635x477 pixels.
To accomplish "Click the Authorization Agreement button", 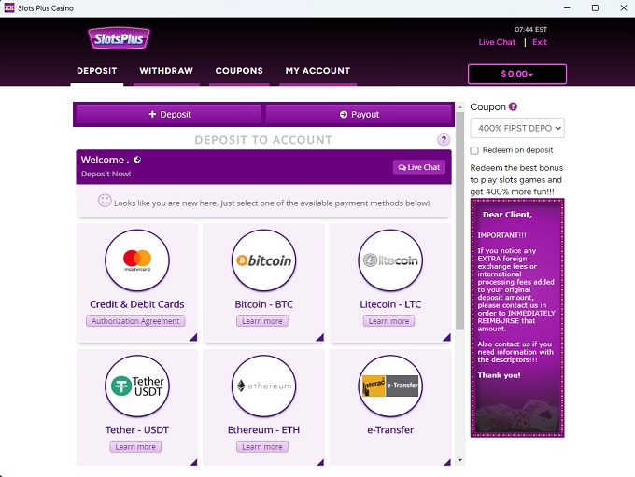I will [x=136, y=321].
